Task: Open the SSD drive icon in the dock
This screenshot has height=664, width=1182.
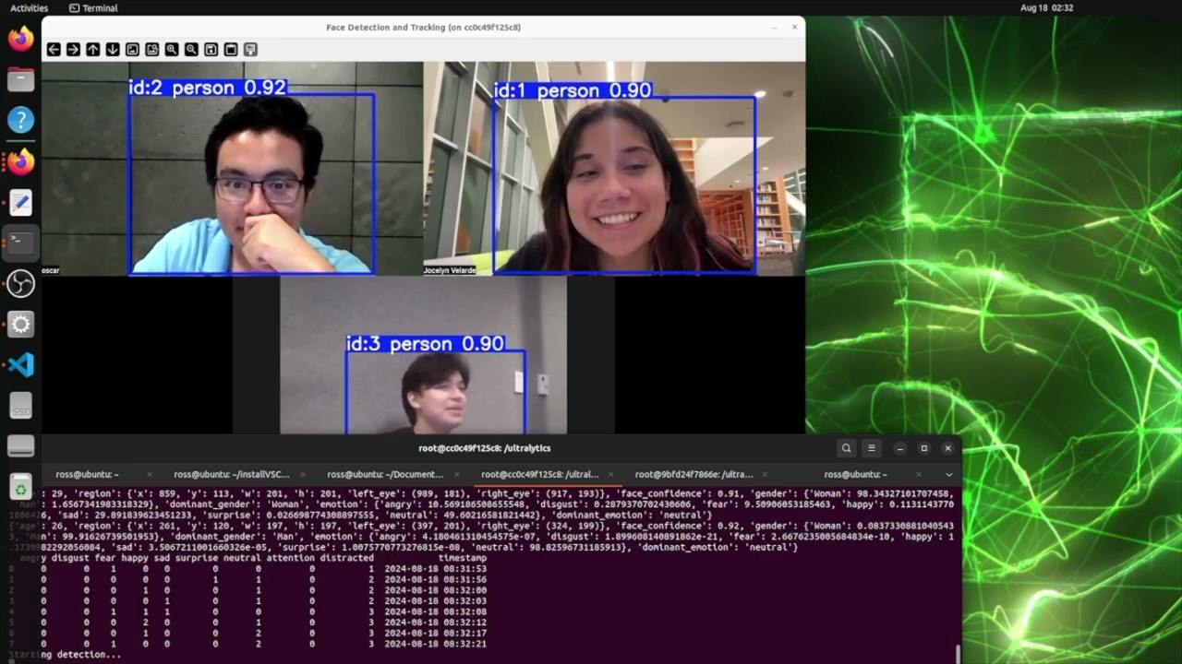Action: [20, 405]
